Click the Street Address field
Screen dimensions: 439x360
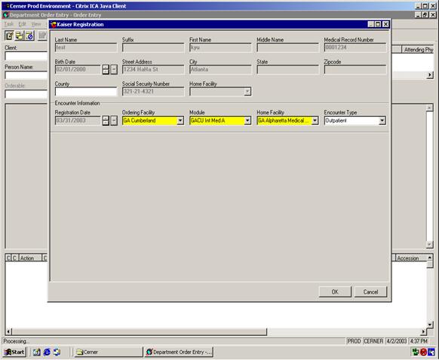(153, 69)
